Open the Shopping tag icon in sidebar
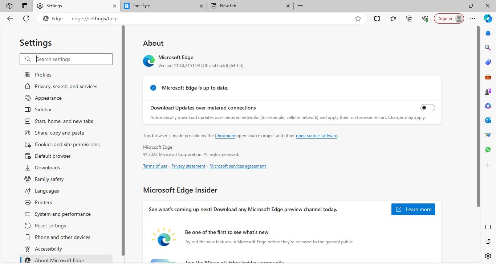 (x=488, y=62)
